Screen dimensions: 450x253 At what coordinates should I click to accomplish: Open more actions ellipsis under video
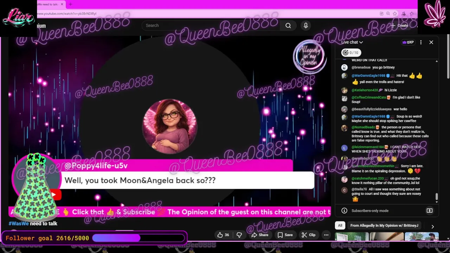point(326,235)
